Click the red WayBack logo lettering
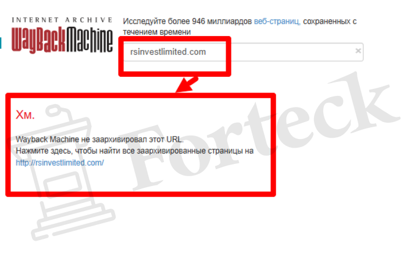The image size is (407, 261). [x=38, y=40]
